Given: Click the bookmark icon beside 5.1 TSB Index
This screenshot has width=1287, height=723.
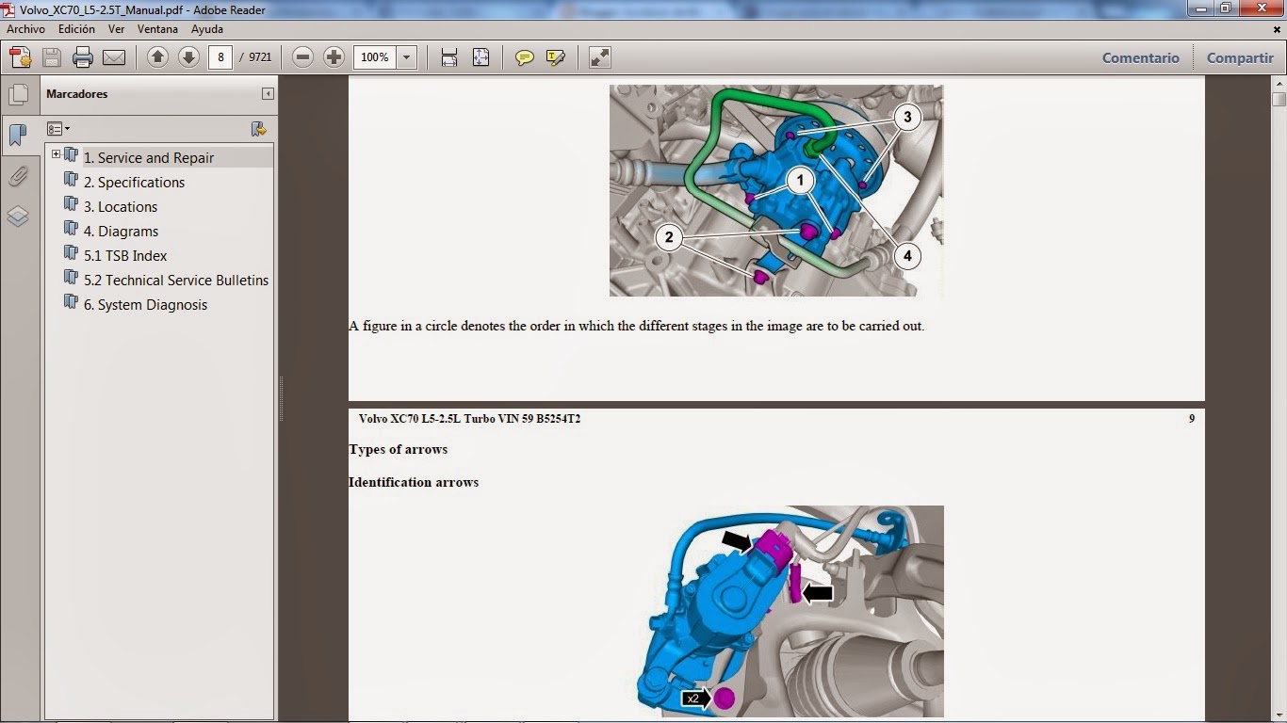Looking at the screenshot, I should [x=71, y=252].
